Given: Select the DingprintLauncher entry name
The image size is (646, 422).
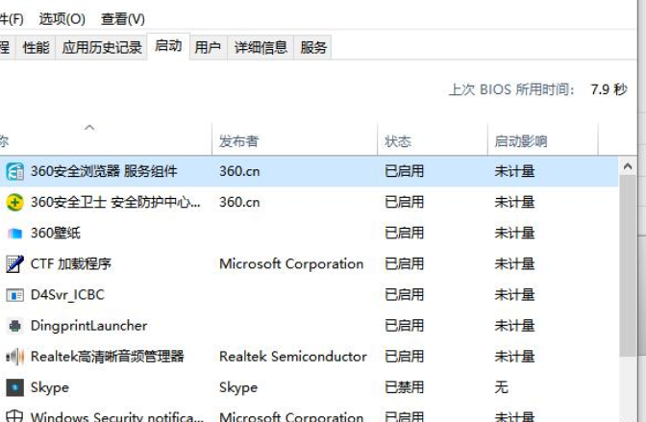Looking at the screenshot, I should point(88,326).
